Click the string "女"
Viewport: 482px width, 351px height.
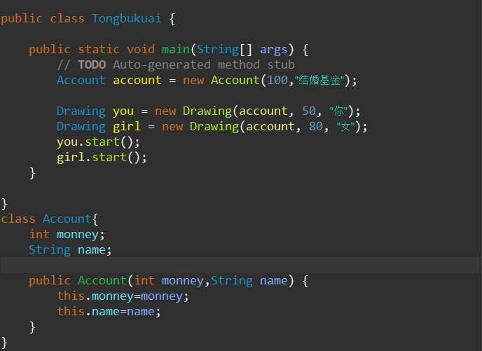tap(345, 126)
